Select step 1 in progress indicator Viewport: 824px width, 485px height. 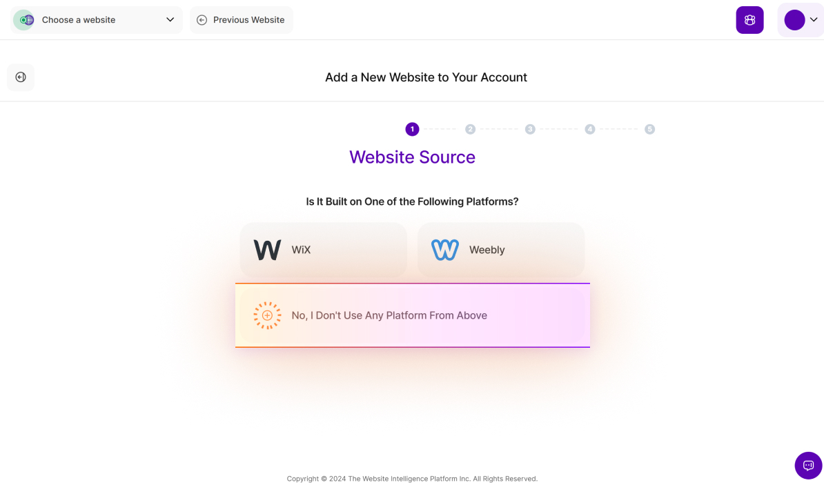point(412,129)
